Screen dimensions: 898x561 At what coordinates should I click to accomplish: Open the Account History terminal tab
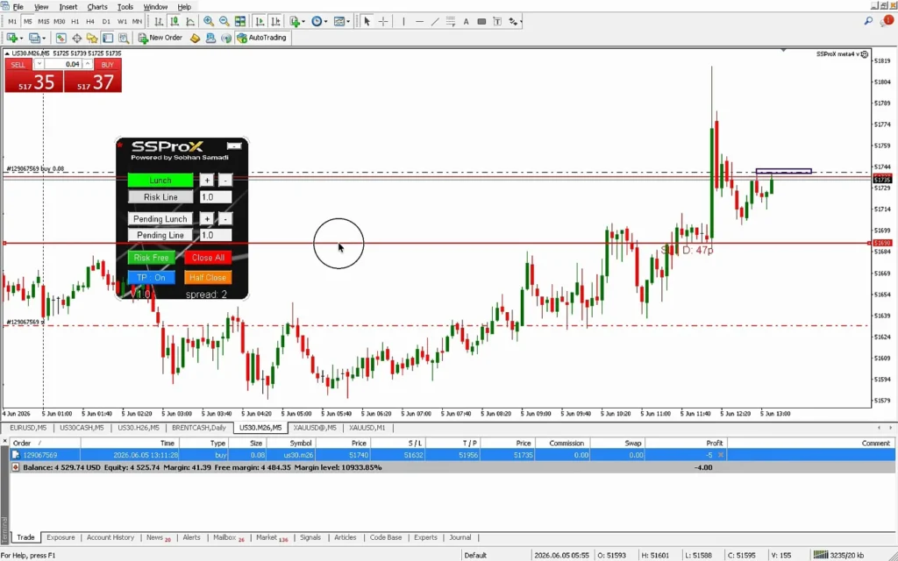(x=110, y=537)
